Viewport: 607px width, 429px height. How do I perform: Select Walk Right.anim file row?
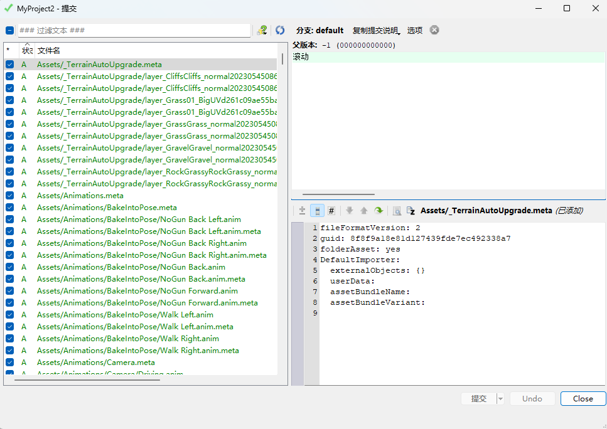point(141,339)
